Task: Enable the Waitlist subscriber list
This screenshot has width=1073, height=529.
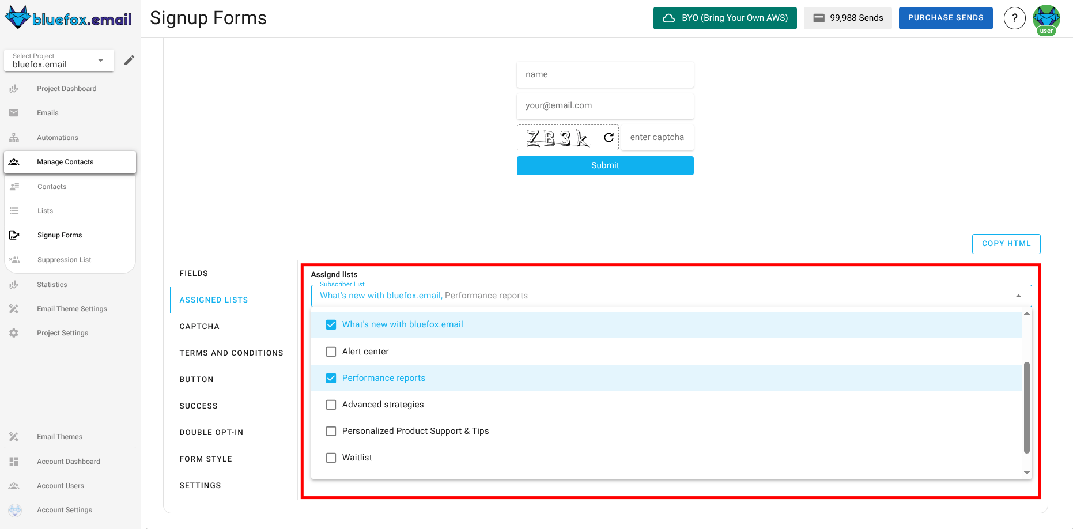Action: pyautogui.click(x=331, y=458)
